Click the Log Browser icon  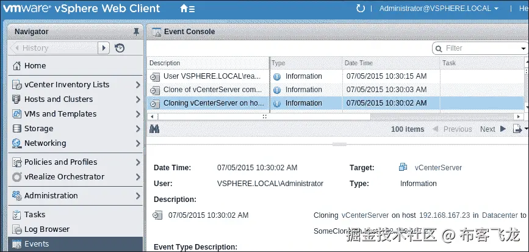pos(16,230)
